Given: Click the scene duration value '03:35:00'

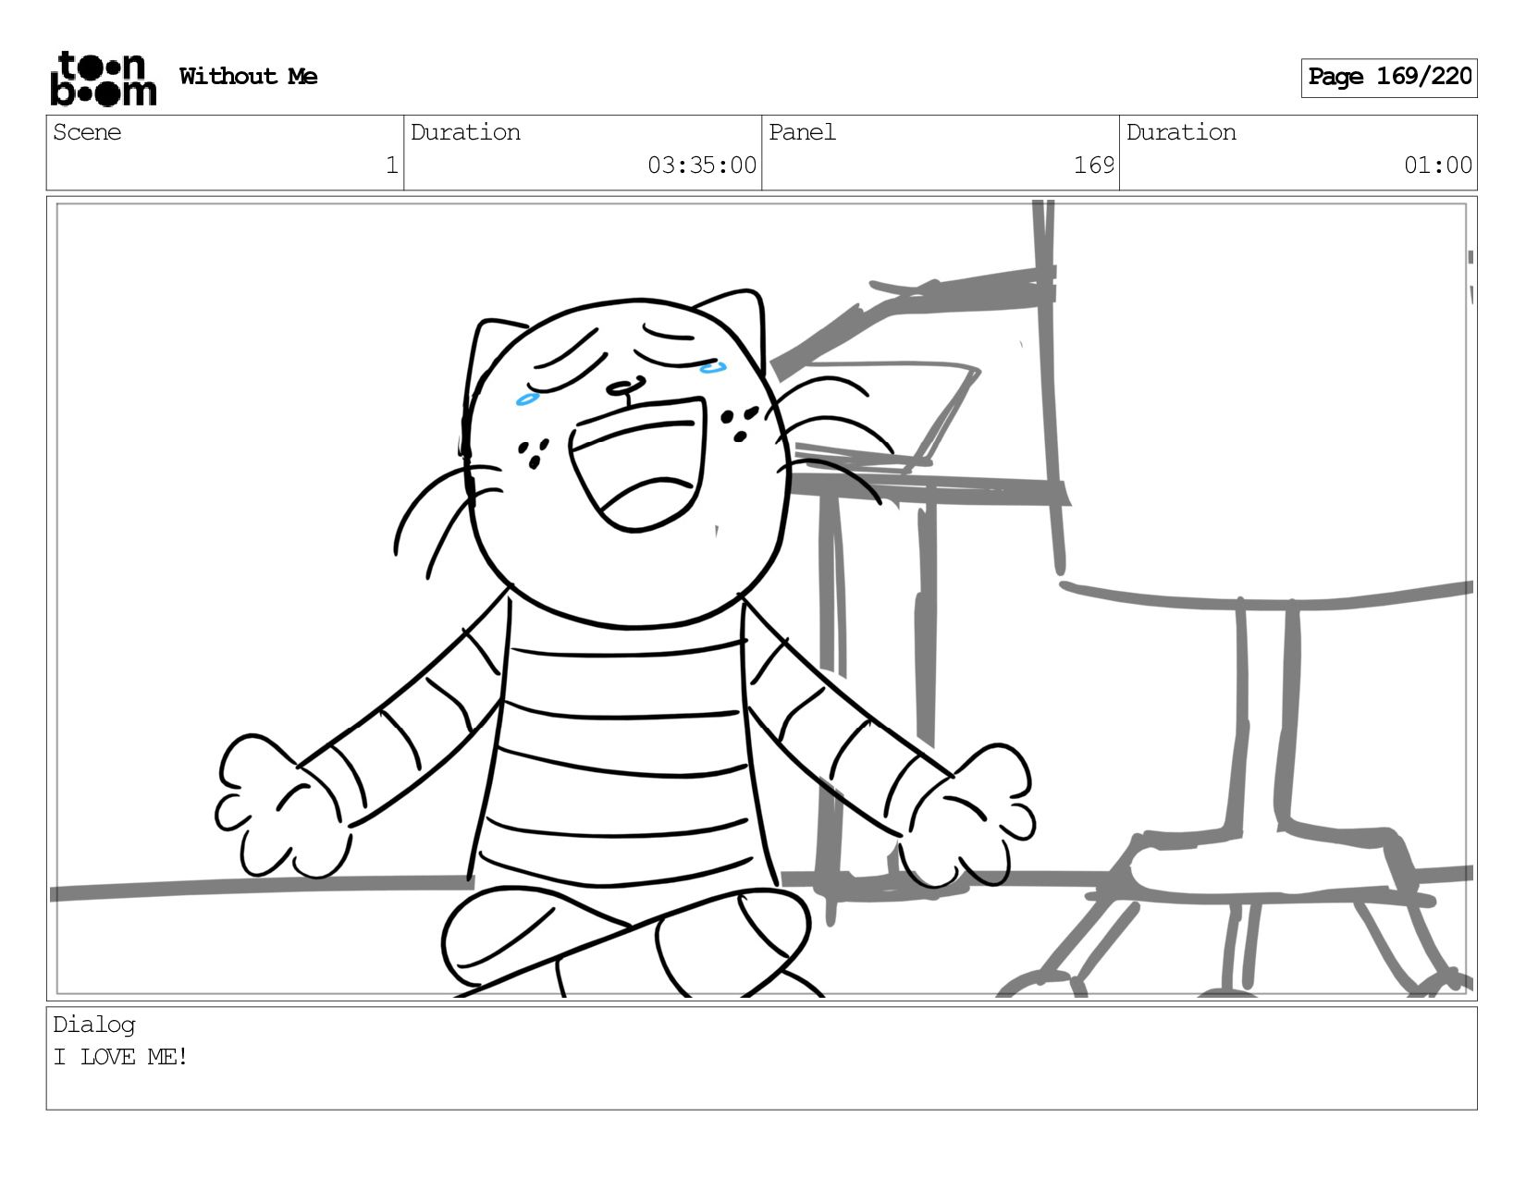Looking at the screenshot, I should click(701, 166).
